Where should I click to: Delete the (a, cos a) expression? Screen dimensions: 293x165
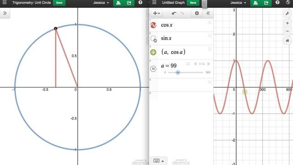click(x=210, y=49)
